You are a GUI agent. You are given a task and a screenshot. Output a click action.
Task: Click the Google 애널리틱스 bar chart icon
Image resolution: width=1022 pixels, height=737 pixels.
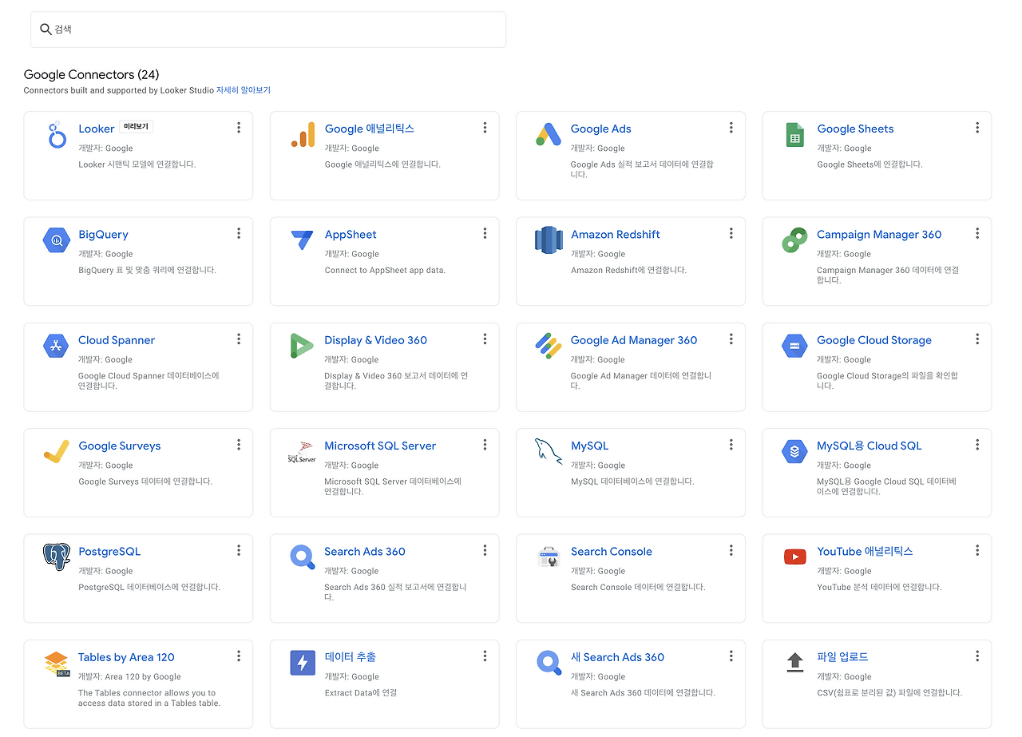point(303,135)
